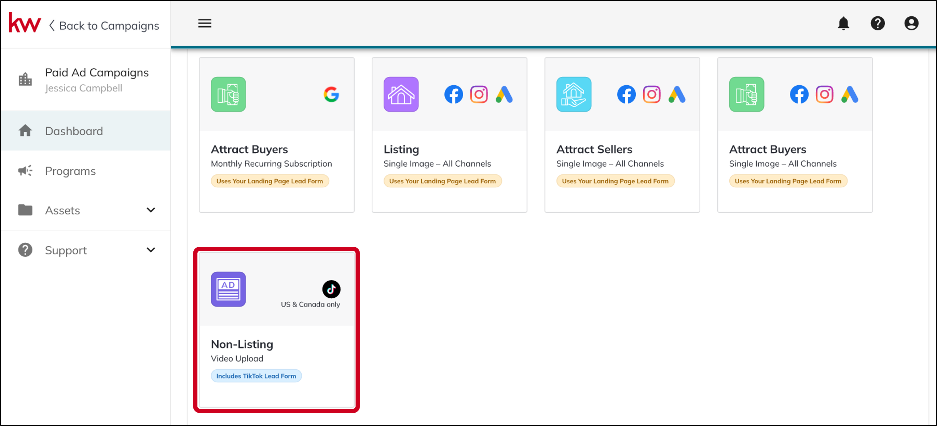Click the AD icon on Non-Listing card

pos(228,289)
